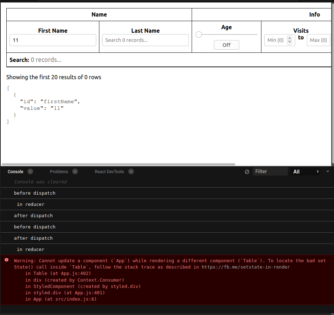Click the '"id": "firstName"' JSON line

coord(50,101)
